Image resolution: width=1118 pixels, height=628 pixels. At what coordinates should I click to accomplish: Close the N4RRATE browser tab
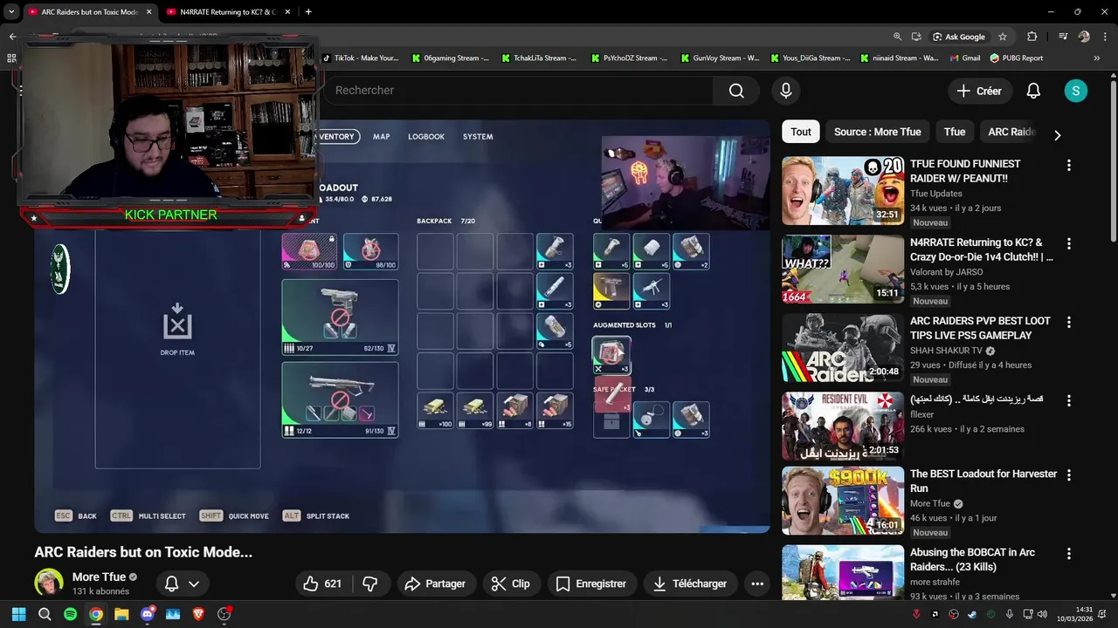[288, 12]
